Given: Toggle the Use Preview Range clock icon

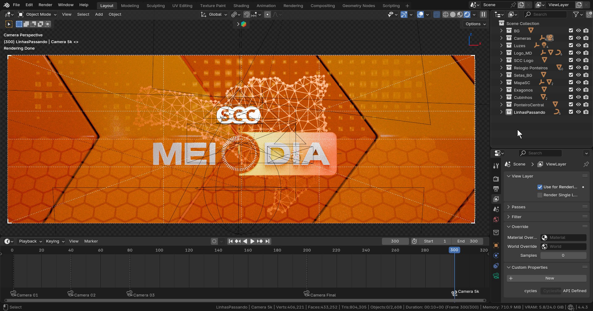Looking at the screenshot, I should [414, 241].
